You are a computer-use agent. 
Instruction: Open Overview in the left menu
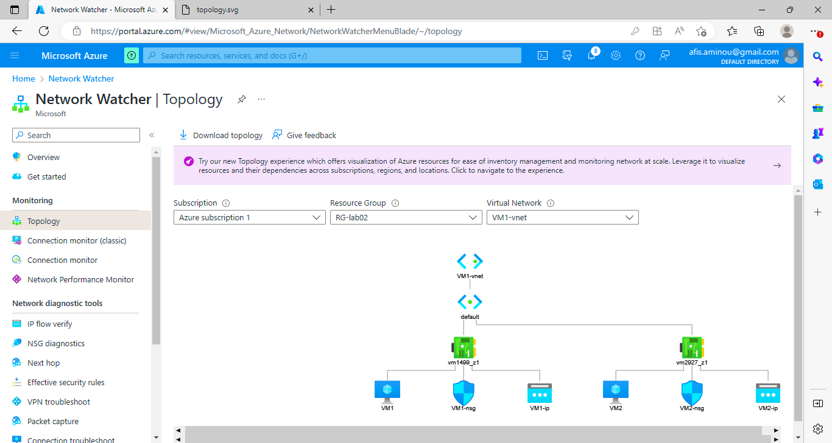click(x=43, y=157)
